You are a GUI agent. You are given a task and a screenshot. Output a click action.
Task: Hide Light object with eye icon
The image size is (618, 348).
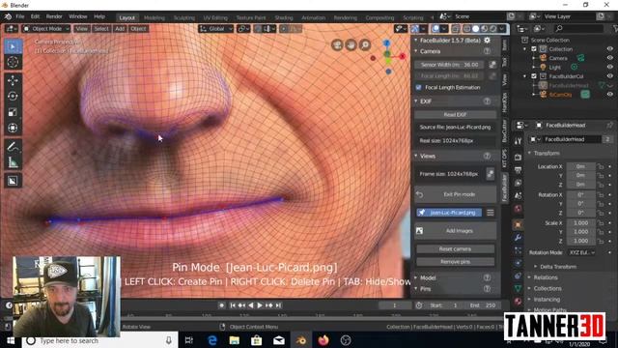tap(609, 67)
